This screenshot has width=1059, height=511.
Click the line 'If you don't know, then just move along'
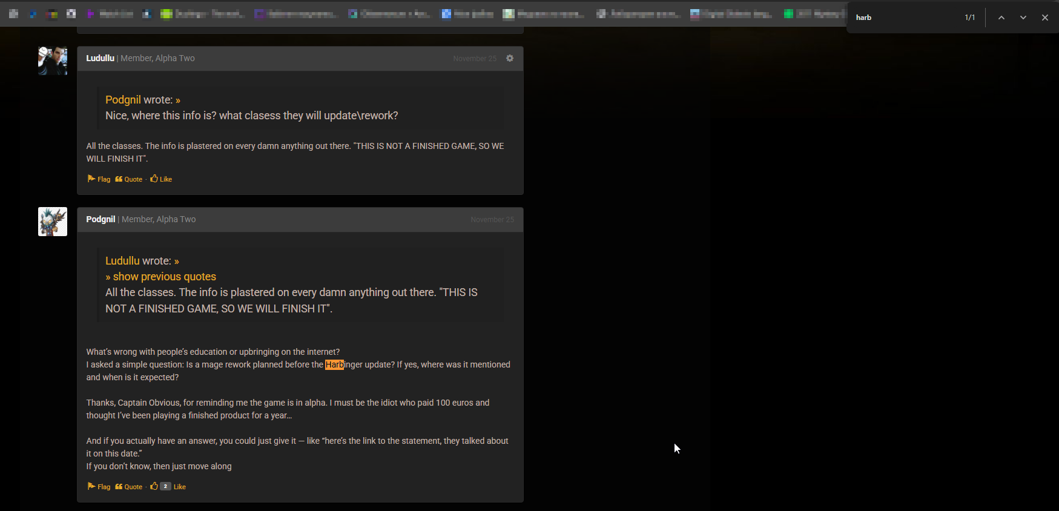pyautogui.click(x=159, y=466)
